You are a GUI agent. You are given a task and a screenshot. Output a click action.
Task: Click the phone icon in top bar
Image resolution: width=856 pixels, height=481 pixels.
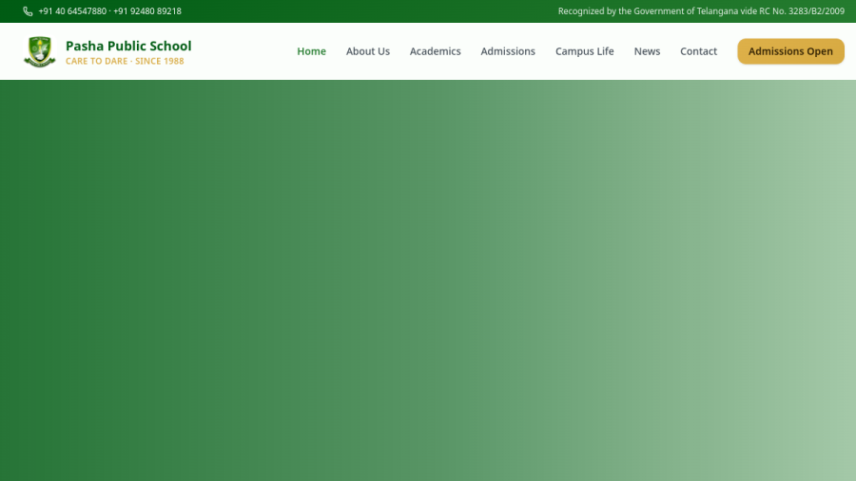pyautogui.click(x=28, y=11)
